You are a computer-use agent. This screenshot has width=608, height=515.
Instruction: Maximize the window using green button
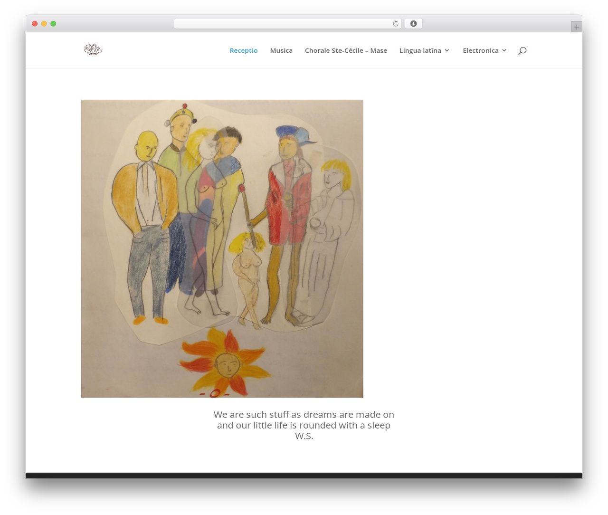(53, 24)
